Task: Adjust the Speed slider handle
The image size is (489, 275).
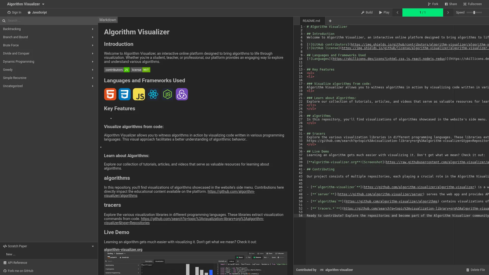Action: point(474,12)
